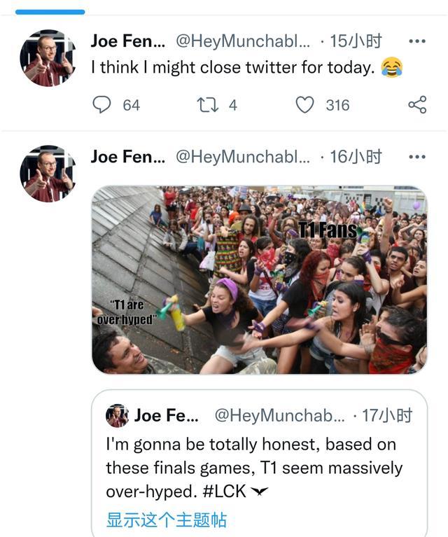Open more options on the 16小时 tweet
This screenshot has width=448, height=537.
click(x=417, y=157)
